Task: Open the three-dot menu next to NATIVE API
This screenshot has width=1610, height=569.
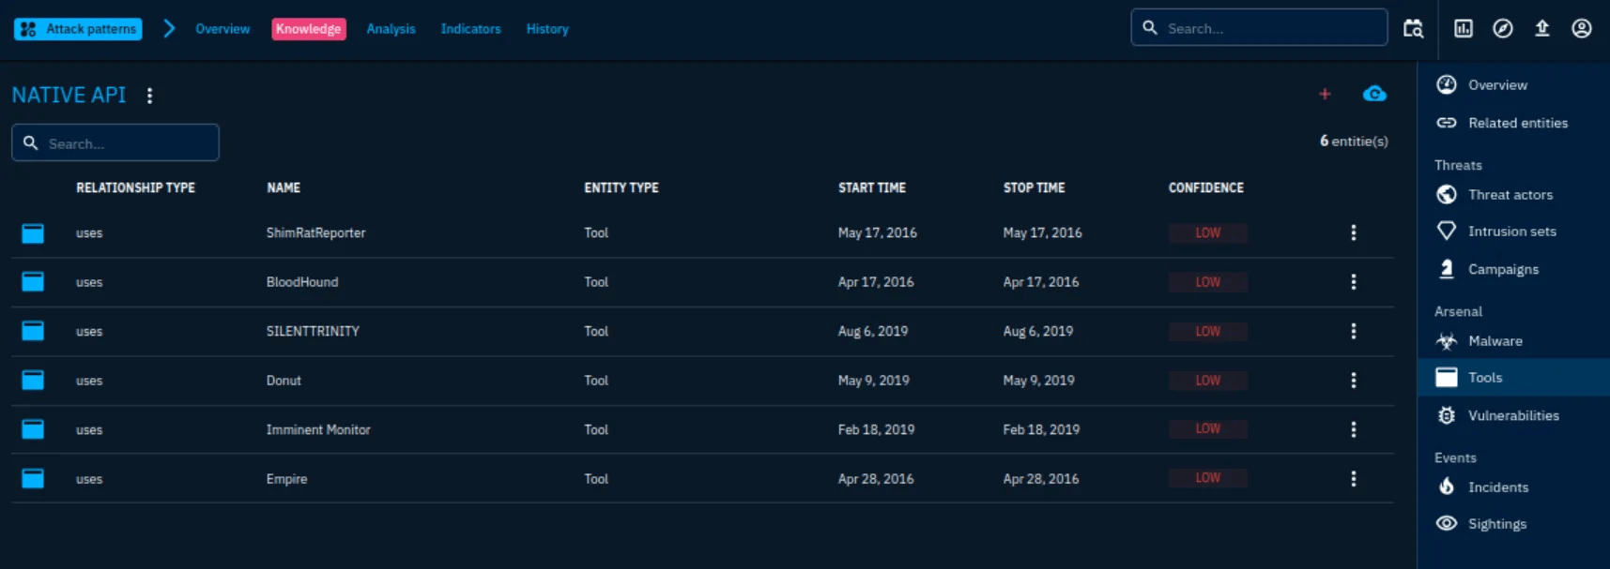Action: tap(149, 96)
